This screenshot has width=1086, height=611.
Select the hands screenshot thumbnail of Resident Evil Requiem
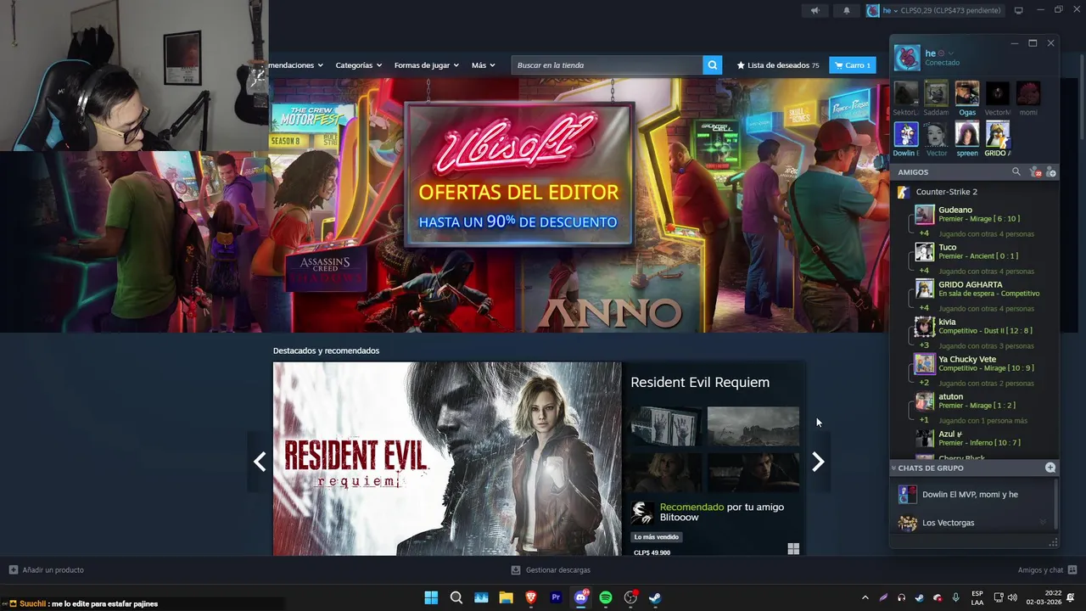click(x=666, y=426)
